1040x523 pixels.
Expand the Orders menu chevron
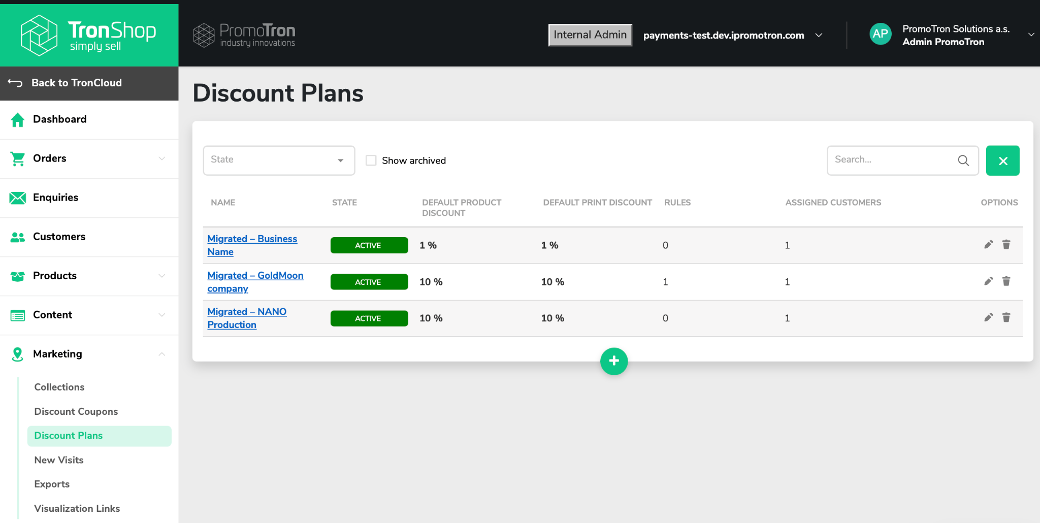point(162,158)
